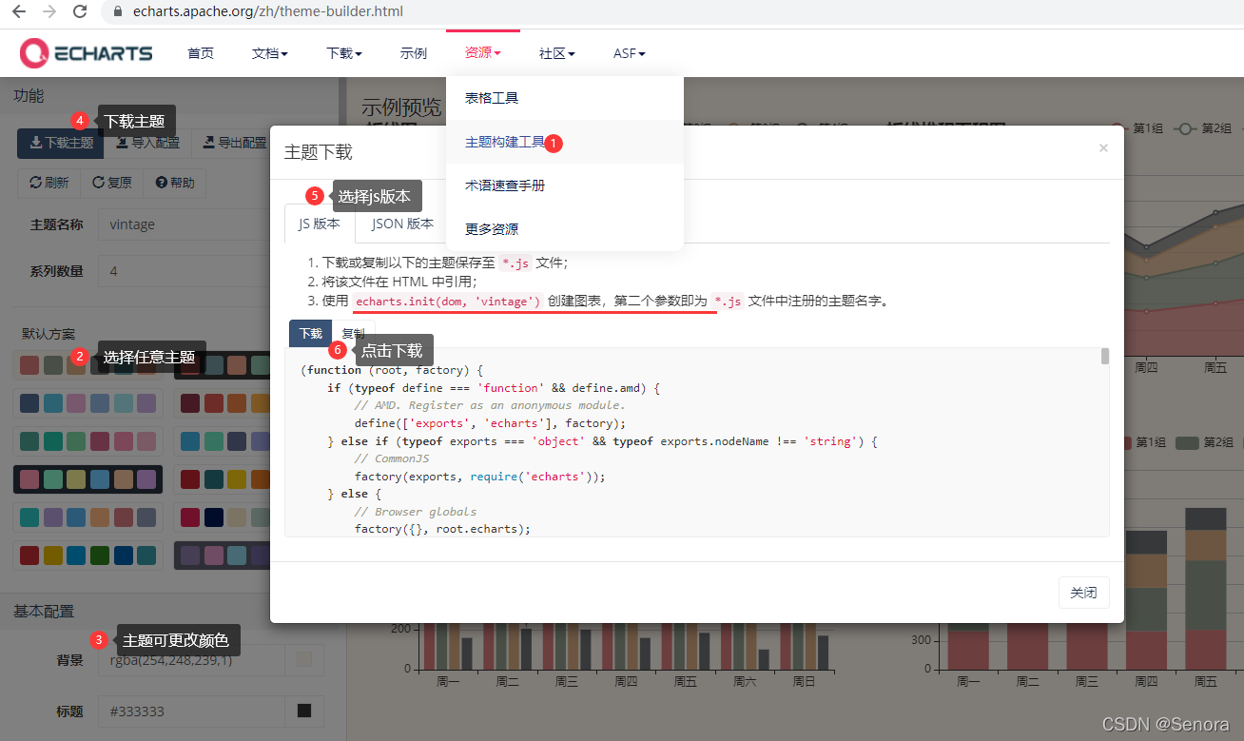The height and width of the screenshot is (741, 1244).
Task: Click the browser back arrow
Action: (x=17, y=13)
